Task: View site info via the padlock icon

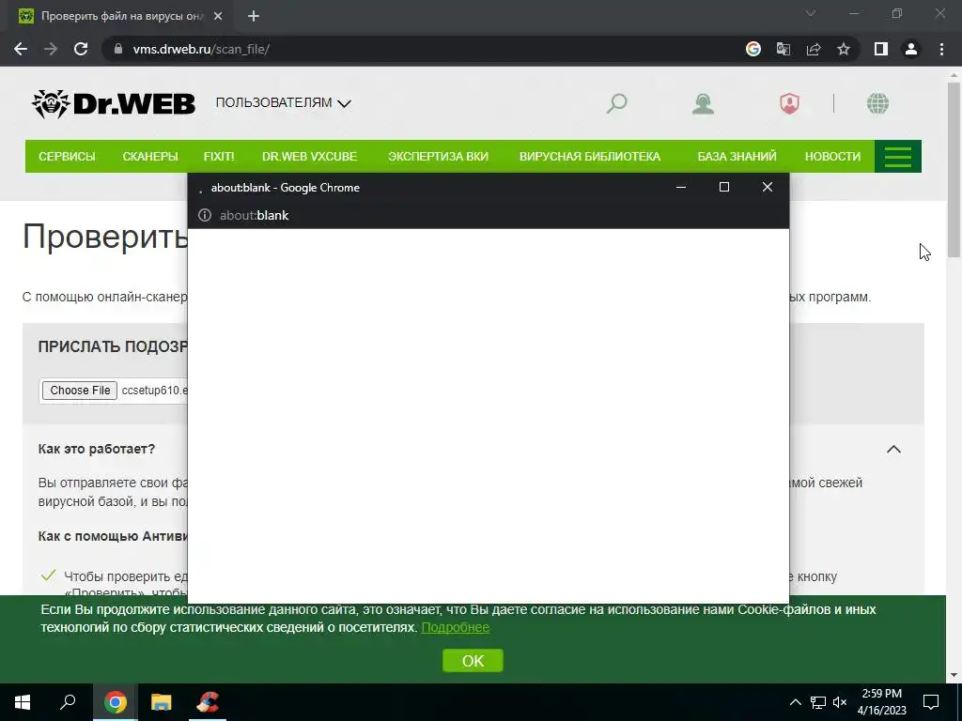Action: (x=118, y=49)
